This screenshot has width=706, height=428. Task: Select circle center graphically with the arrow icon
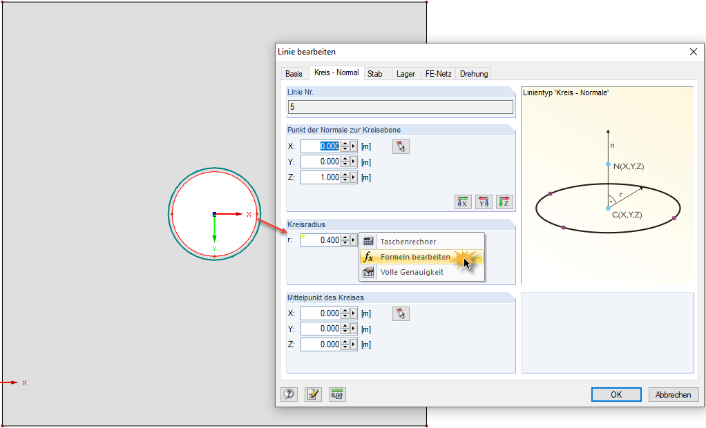tap(401, 313)
